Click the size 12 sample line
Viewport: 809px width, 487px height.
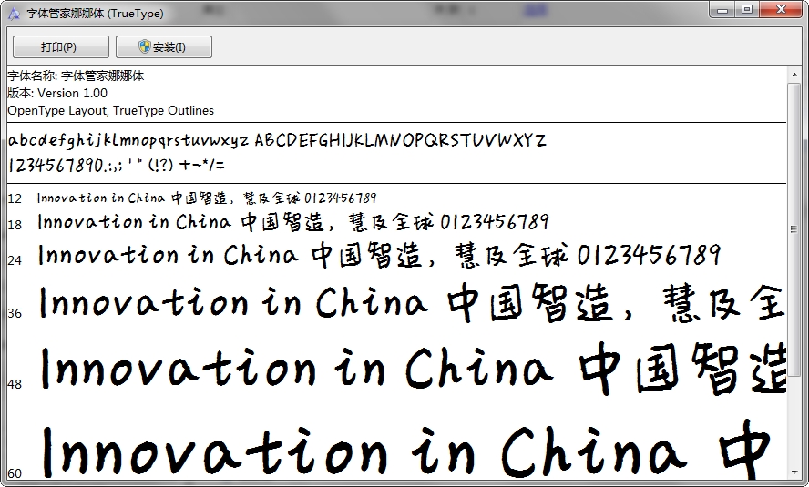tap(207, 198)
